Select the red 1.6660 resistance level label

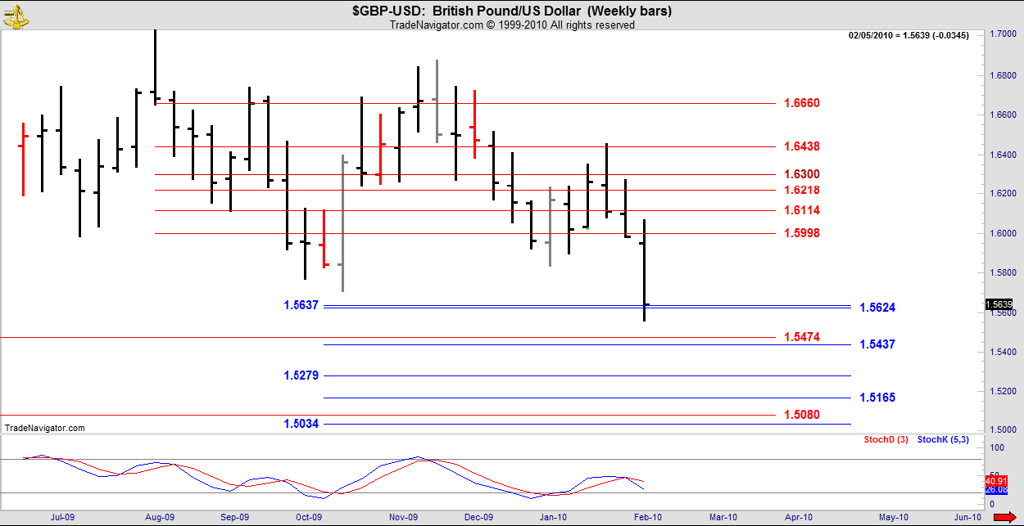point(801,103)
